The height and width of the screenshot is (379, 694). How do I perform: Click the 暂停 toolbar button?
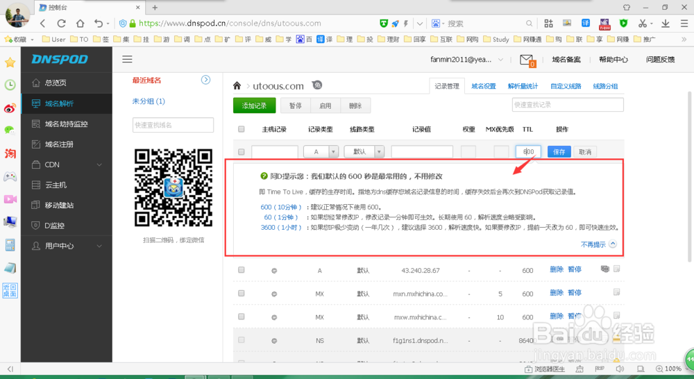(x=296, y=106)
